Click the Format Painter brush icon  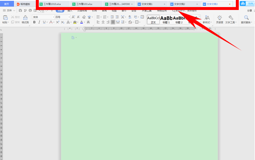click(25, 19)
